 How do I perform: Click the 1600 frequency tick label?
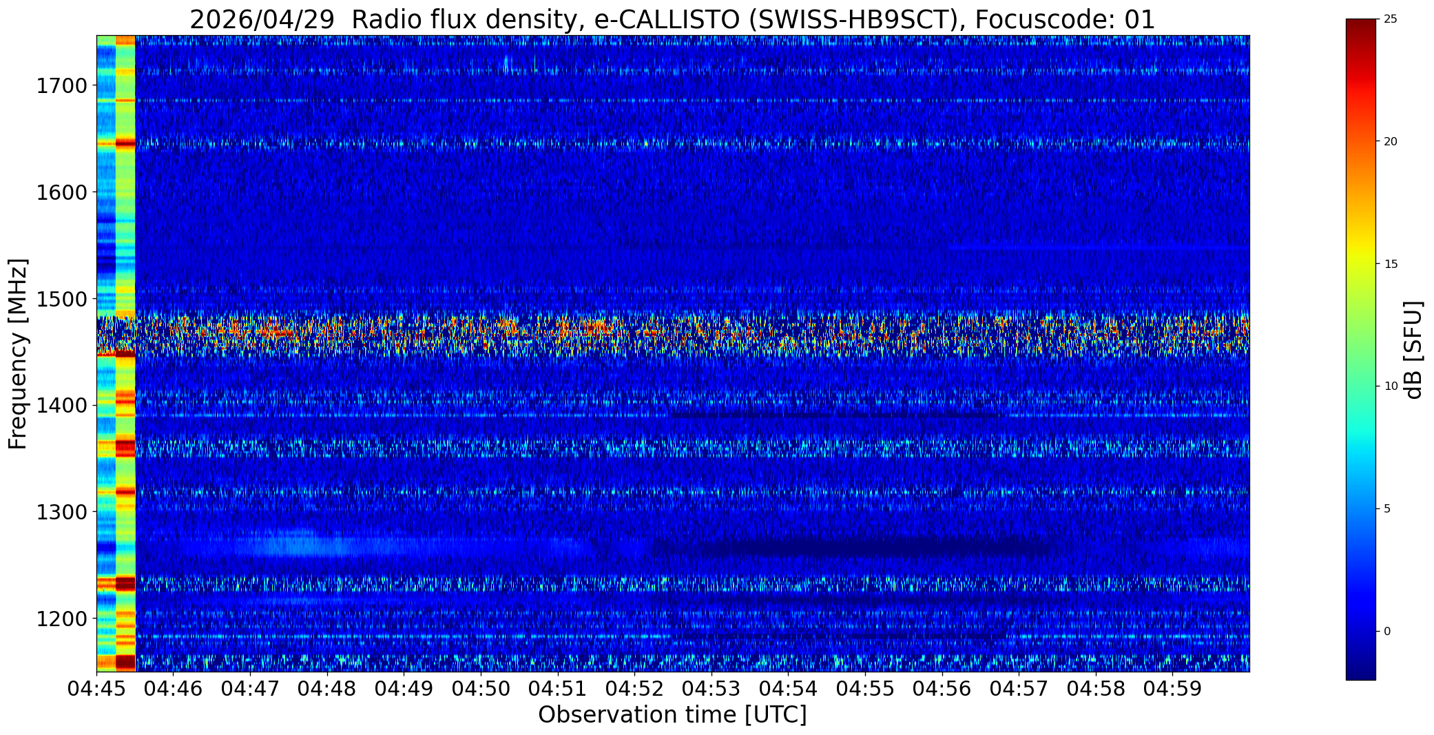61,192
